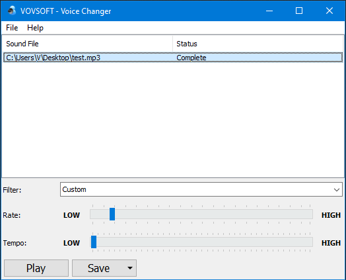Play the modified sound

(36, 268)
